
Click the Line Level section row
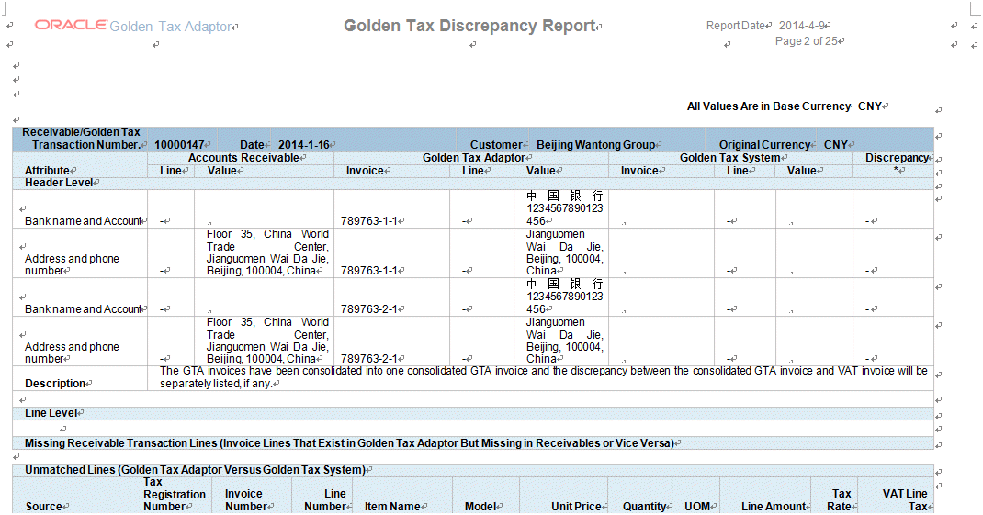pos(473,413)
